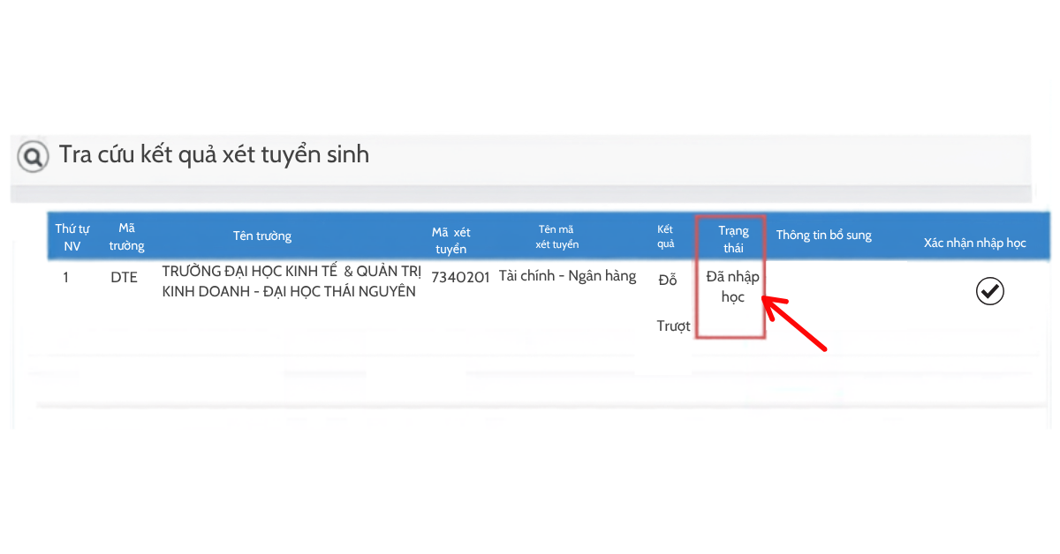Screen dimensions: 1060x554
Task: Select the 'Thứ tự NV' column header
Action: tap(72, 236)
